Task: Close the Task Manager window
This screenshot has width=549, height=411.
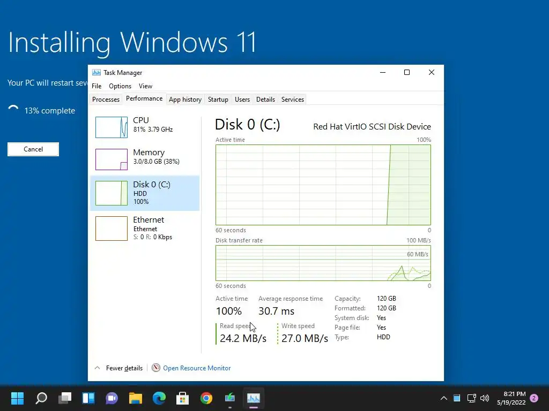Action: [x=432, y=72]
